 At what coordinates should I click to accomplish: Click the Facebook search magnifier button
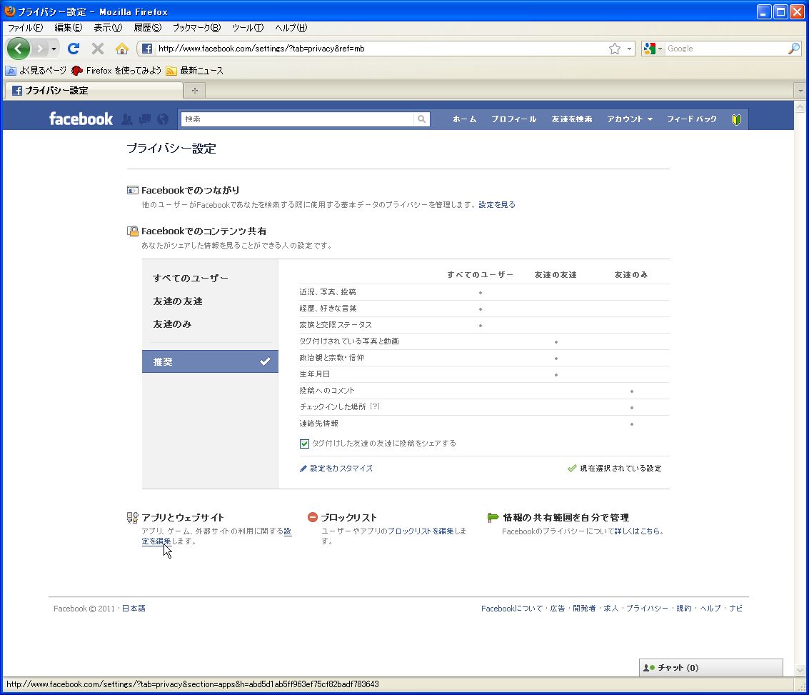coord(421,119)
